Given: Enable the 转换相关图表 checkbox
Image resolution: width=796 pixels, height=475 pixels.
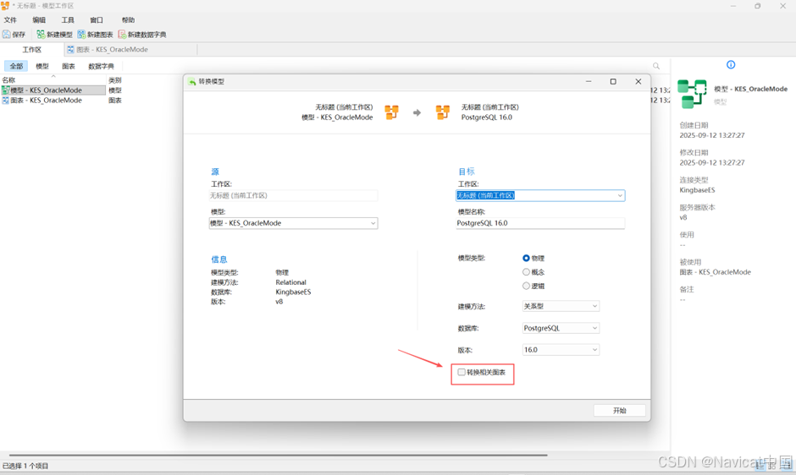Looking at the screenshot, I should pos(462,372).
